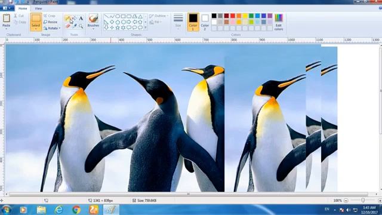Select the Pencil tool
Viewport: 382px width, 215px height.
67,19
